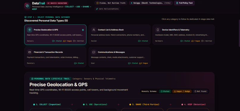Click '4 Stated' badge on Financial card
Screen dimensions: 240x111
(79, 63)
